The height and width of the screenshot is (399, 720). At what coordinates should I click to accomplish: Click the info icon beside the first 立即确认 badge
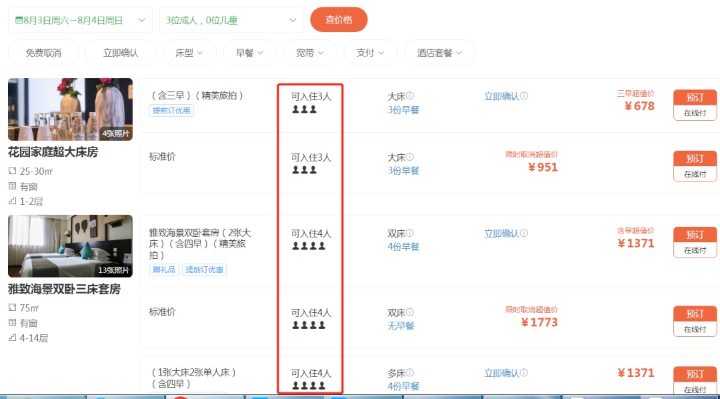(523, 95)
